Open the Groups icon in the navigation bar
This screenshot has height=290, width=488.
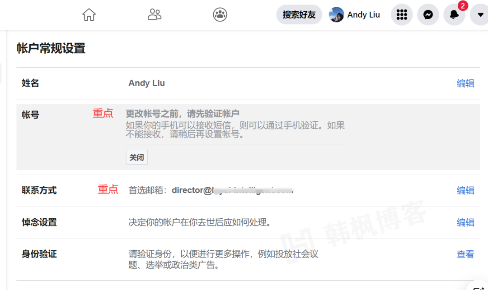220,14
